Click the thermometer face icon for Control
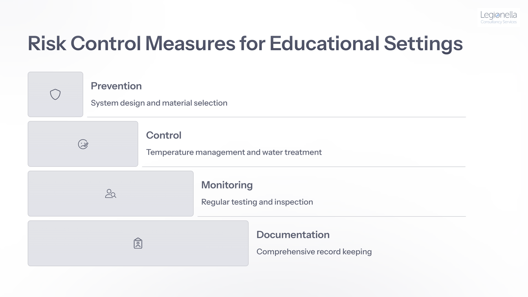The height and width of the screenshot is (297, 528). tap(83, 144)
